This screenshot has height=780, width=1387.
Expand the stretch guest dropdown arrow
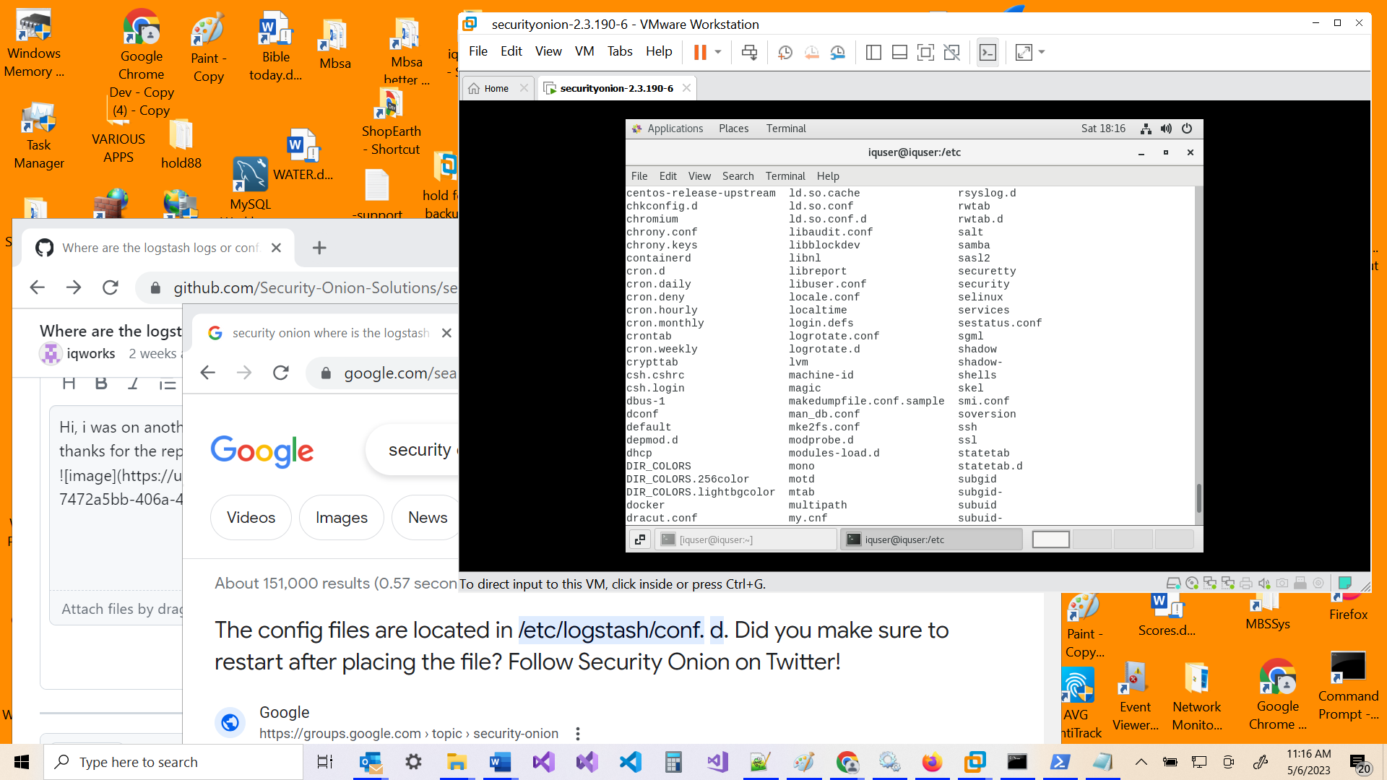pyautogui.click(x=1042, y=52)
